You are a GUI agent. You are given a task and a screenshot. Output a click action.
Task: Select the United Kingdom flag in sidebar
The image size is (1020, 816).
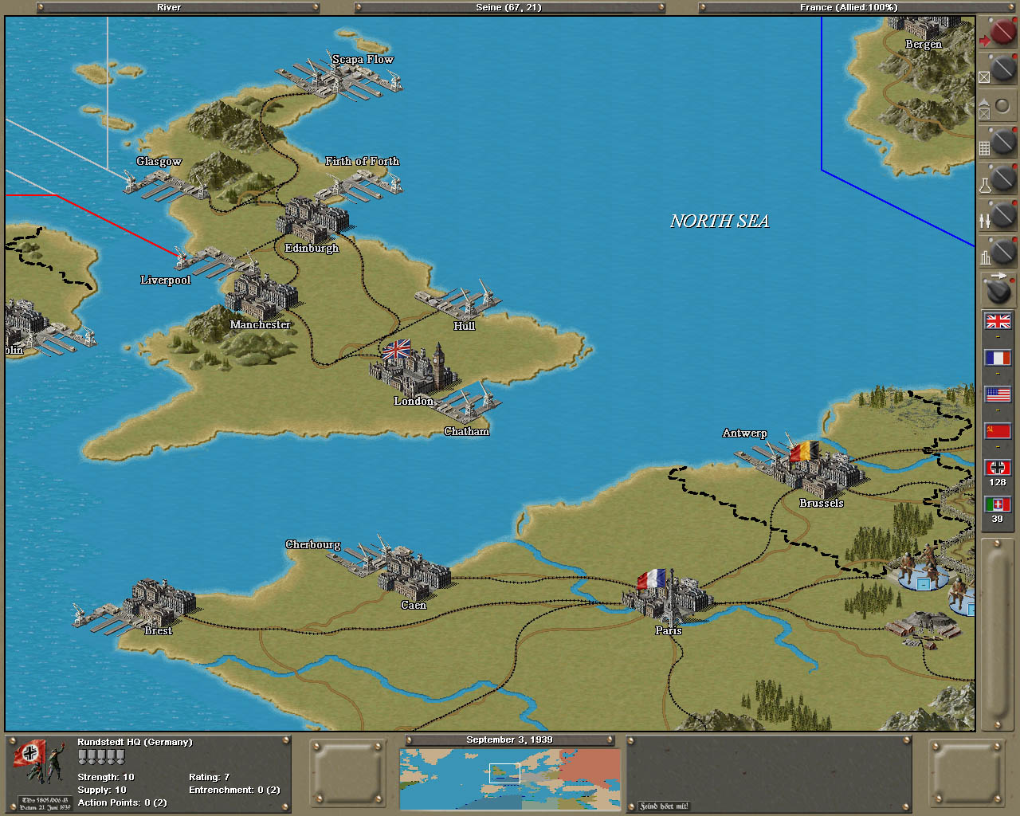[x=998, y=321]
